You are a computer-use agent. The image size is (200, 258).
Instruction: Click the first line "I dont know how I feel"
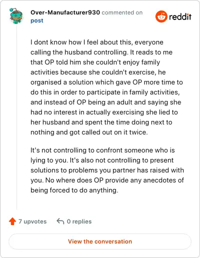click(x=97, y=42)
